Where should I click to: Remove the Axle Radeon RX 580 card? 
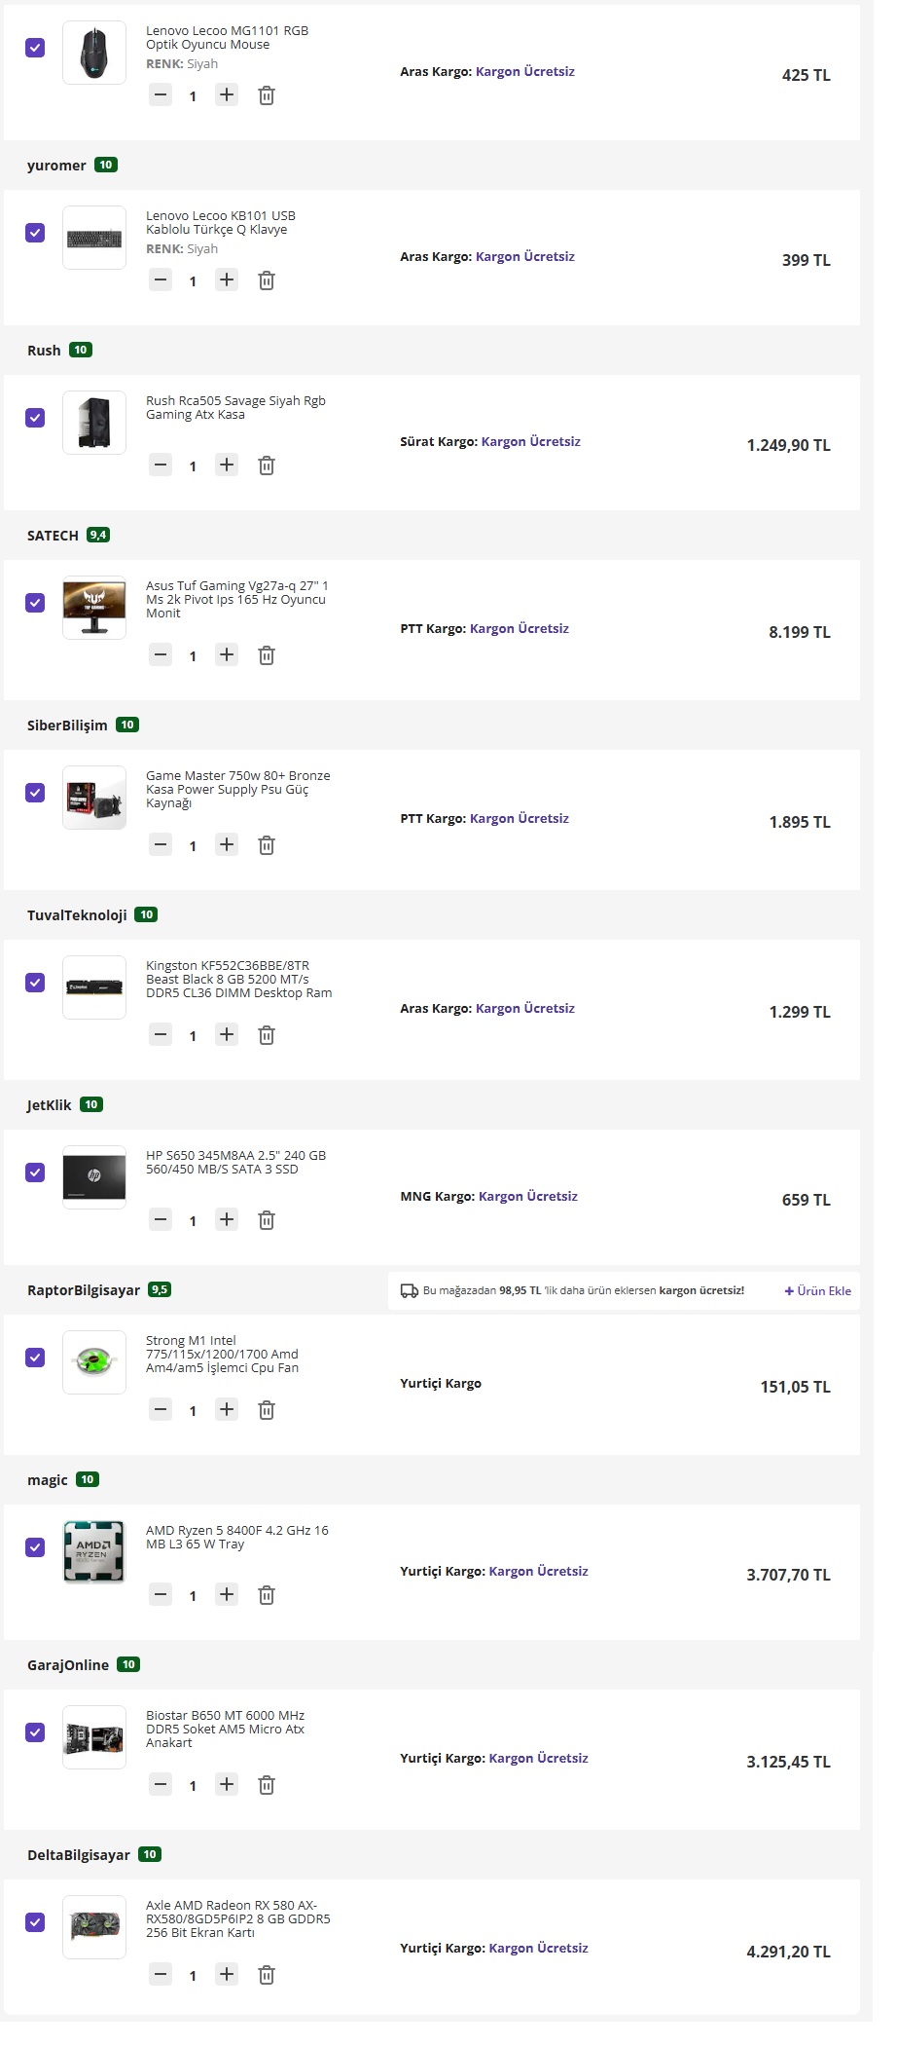pyautogui.click(x=267, y=1975)
